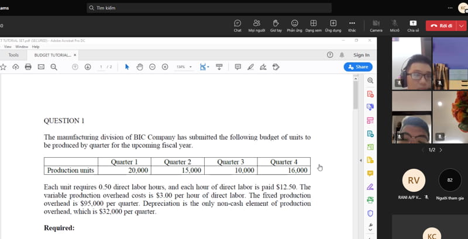Click in the Tìm kiếm search box
Image resolution: width=468 pixels, height=239 pixels.
(208, 8)
